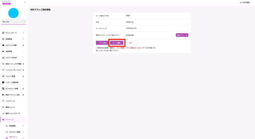
Task: Click the 指定ハッシュタグ調査 tag icon
Action: [x=3, y=64]
